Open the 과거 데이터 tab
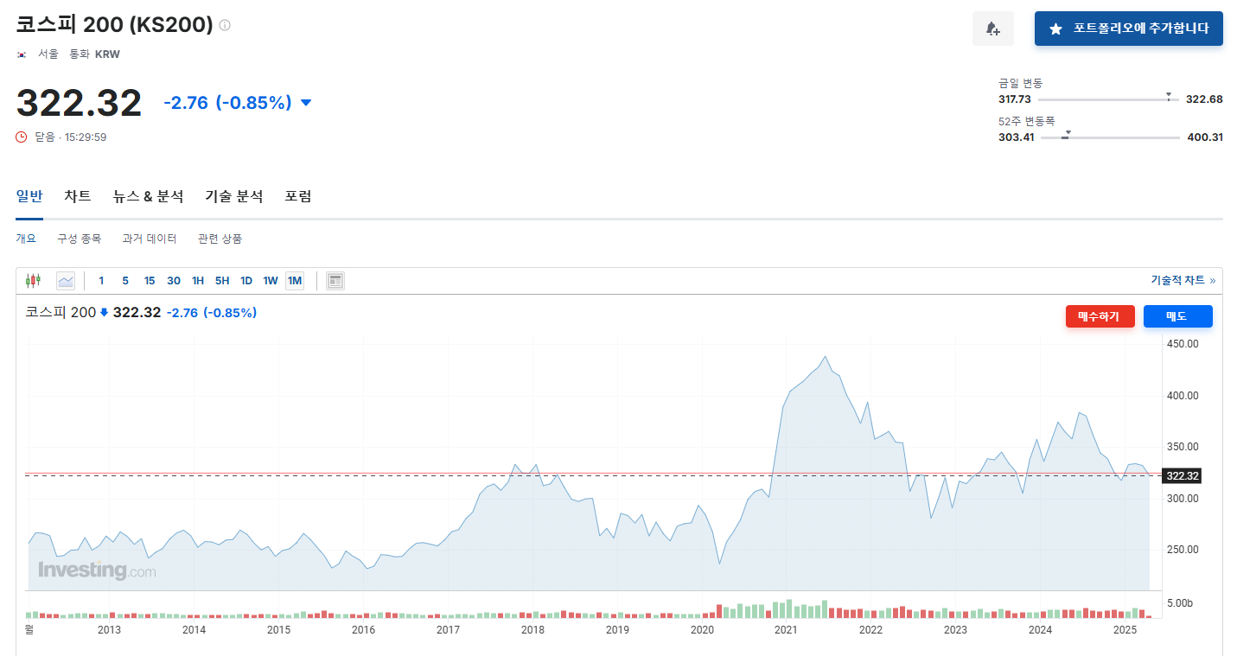The width and height of the screenshot is (1237, 656). tap(150, 239)
